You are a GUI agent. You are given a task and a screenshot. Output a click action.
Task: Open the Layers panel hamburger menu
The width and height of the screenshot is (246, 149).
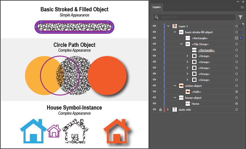pos(242,7)
